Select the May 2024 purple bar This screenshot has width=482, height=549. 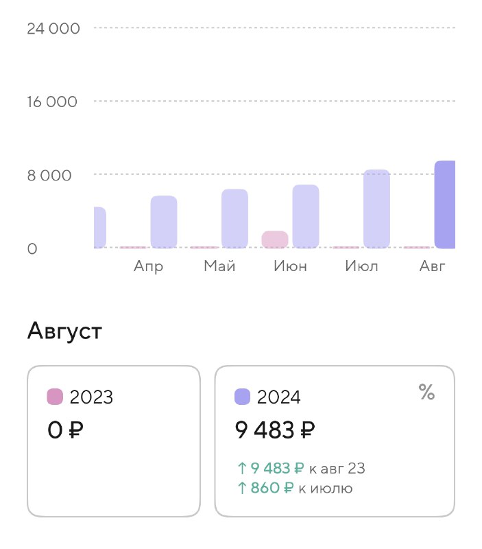(234, 218)
